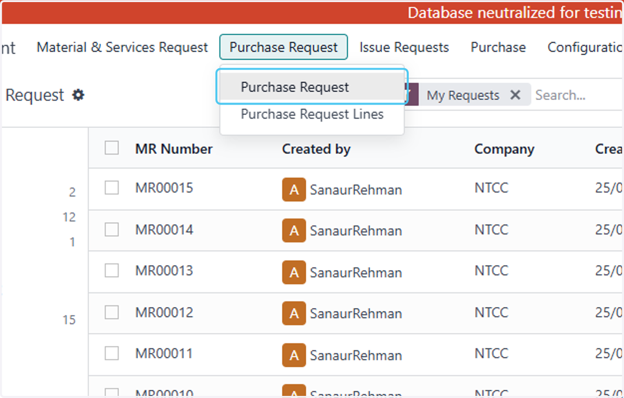Open record MR00015
The height and width of the screenshot is (398, 624).
(164, 188)
